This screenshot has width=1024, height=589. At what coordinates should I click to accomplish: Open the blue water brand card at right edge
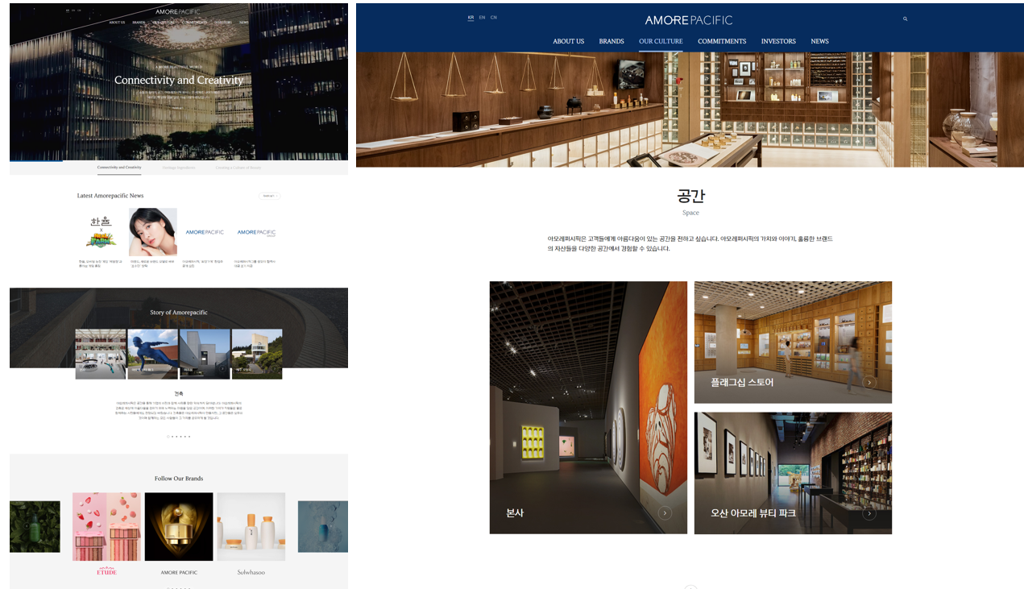pos(323,527)
